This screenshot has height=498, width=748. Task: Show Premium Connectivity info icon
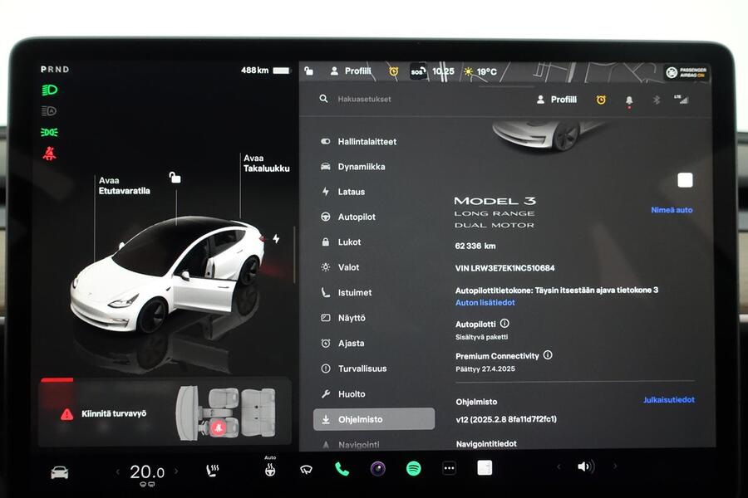pyautogui.click(x=548, y=355)
